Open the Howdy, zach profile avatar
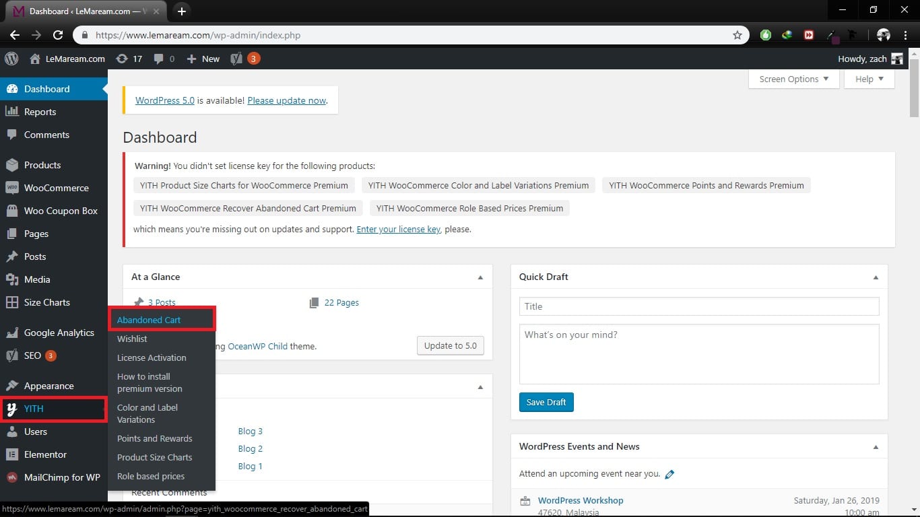Image resolution: width=920 pixels, height=517 pixels. point(897,59)
